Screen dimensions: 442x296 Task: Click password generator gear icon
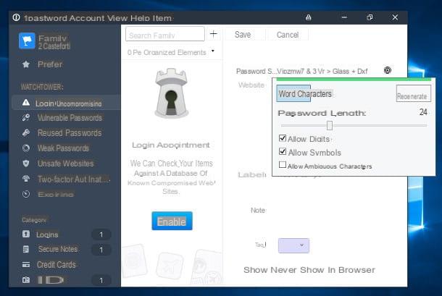[388, 70]
